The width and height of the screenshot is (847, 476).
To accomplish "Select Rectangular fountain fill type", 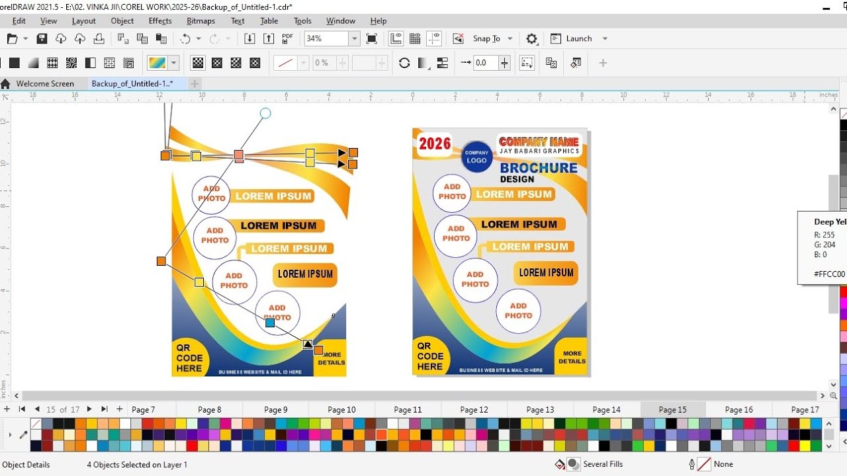I will pyautogui.click(x=255, y=63).
